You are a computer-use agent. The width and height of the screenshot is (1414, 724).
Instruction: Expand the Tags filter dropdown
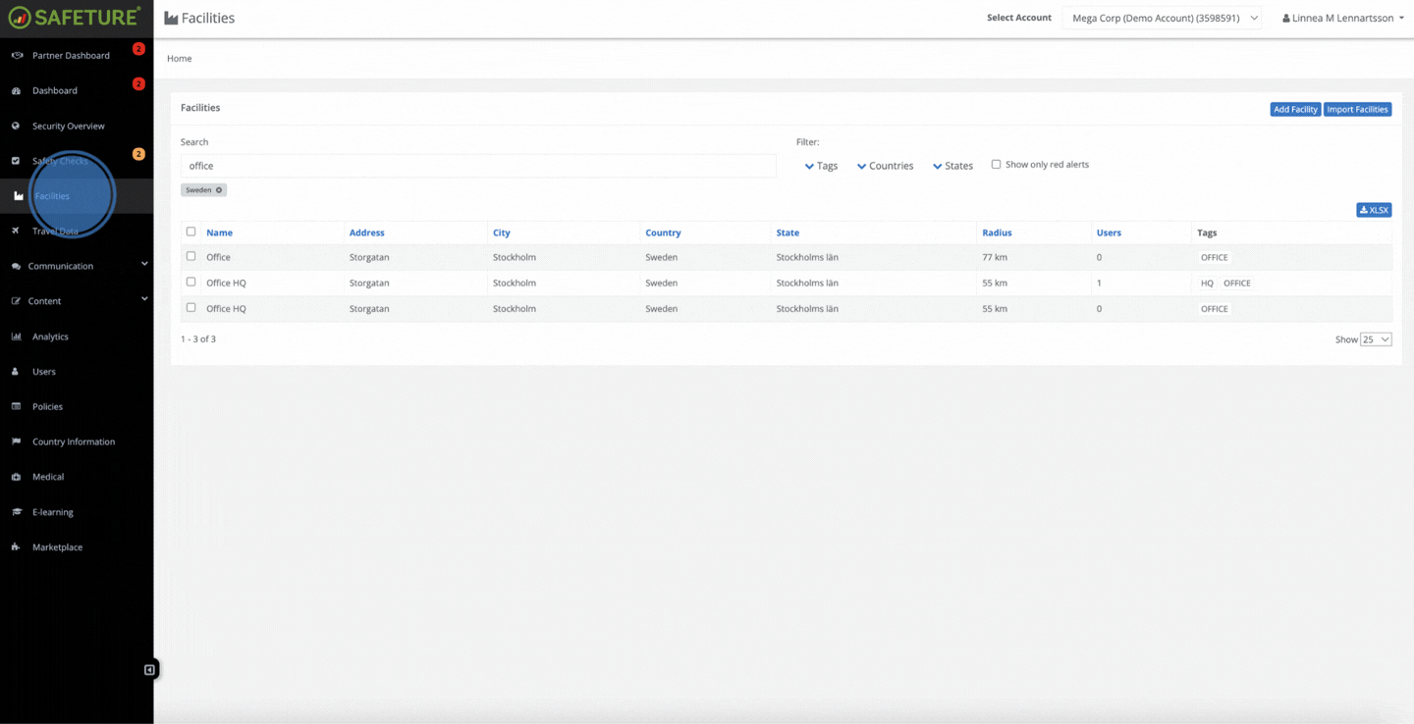(x=822, y=166)
